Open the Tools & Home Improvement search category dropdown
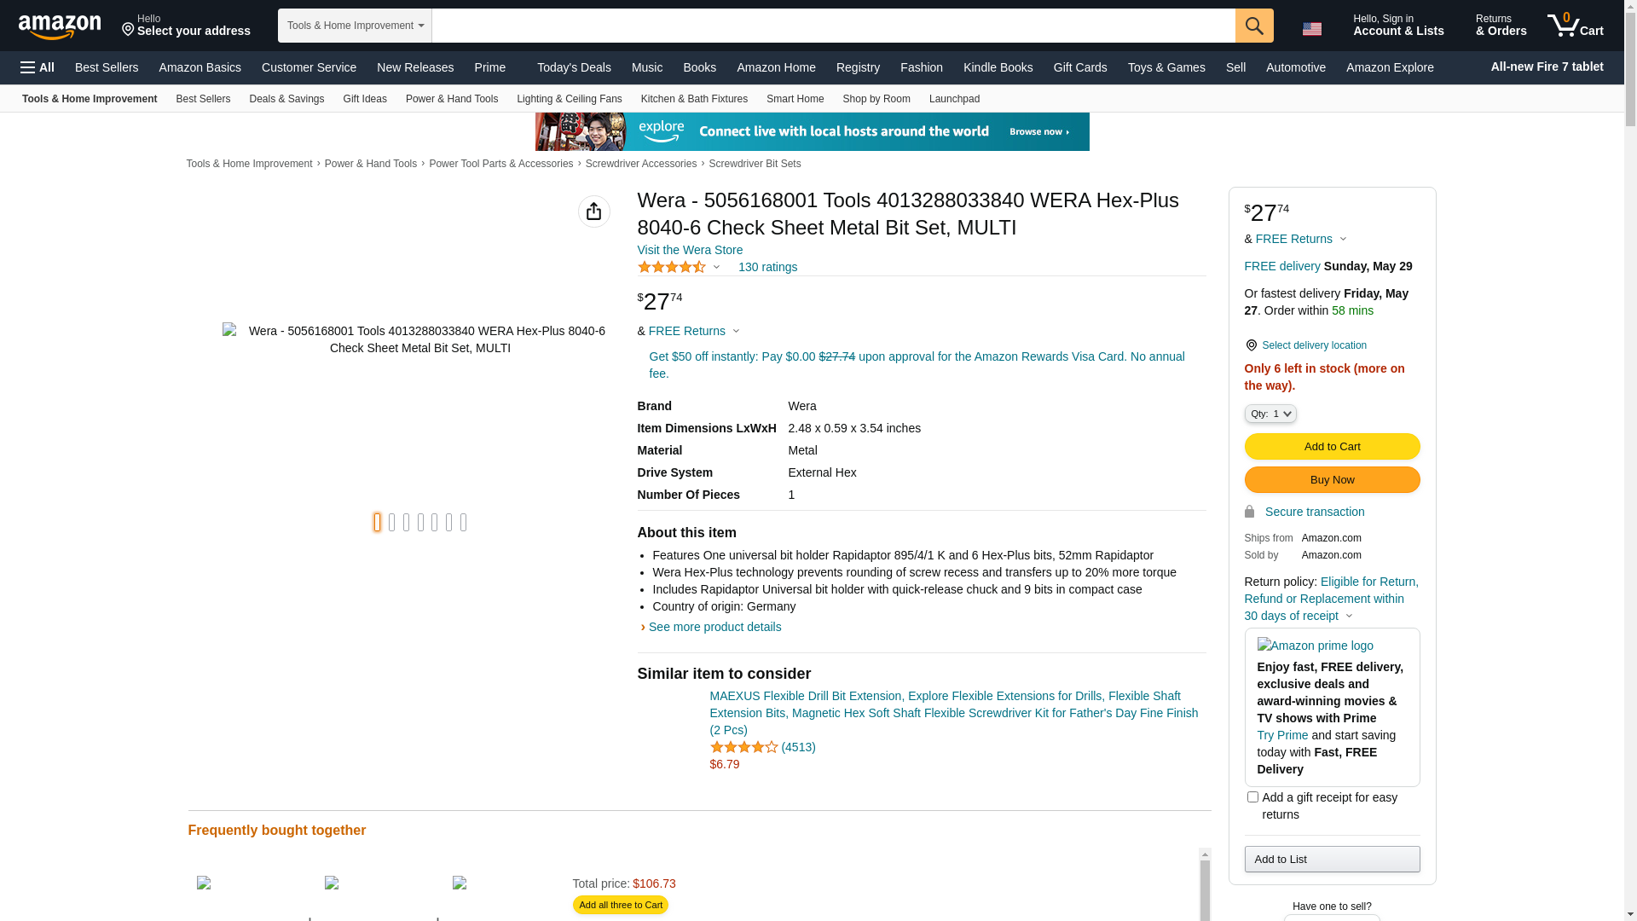Viewport: 1637px width, 921px height. pyautogui.click(x=355, y=26)
